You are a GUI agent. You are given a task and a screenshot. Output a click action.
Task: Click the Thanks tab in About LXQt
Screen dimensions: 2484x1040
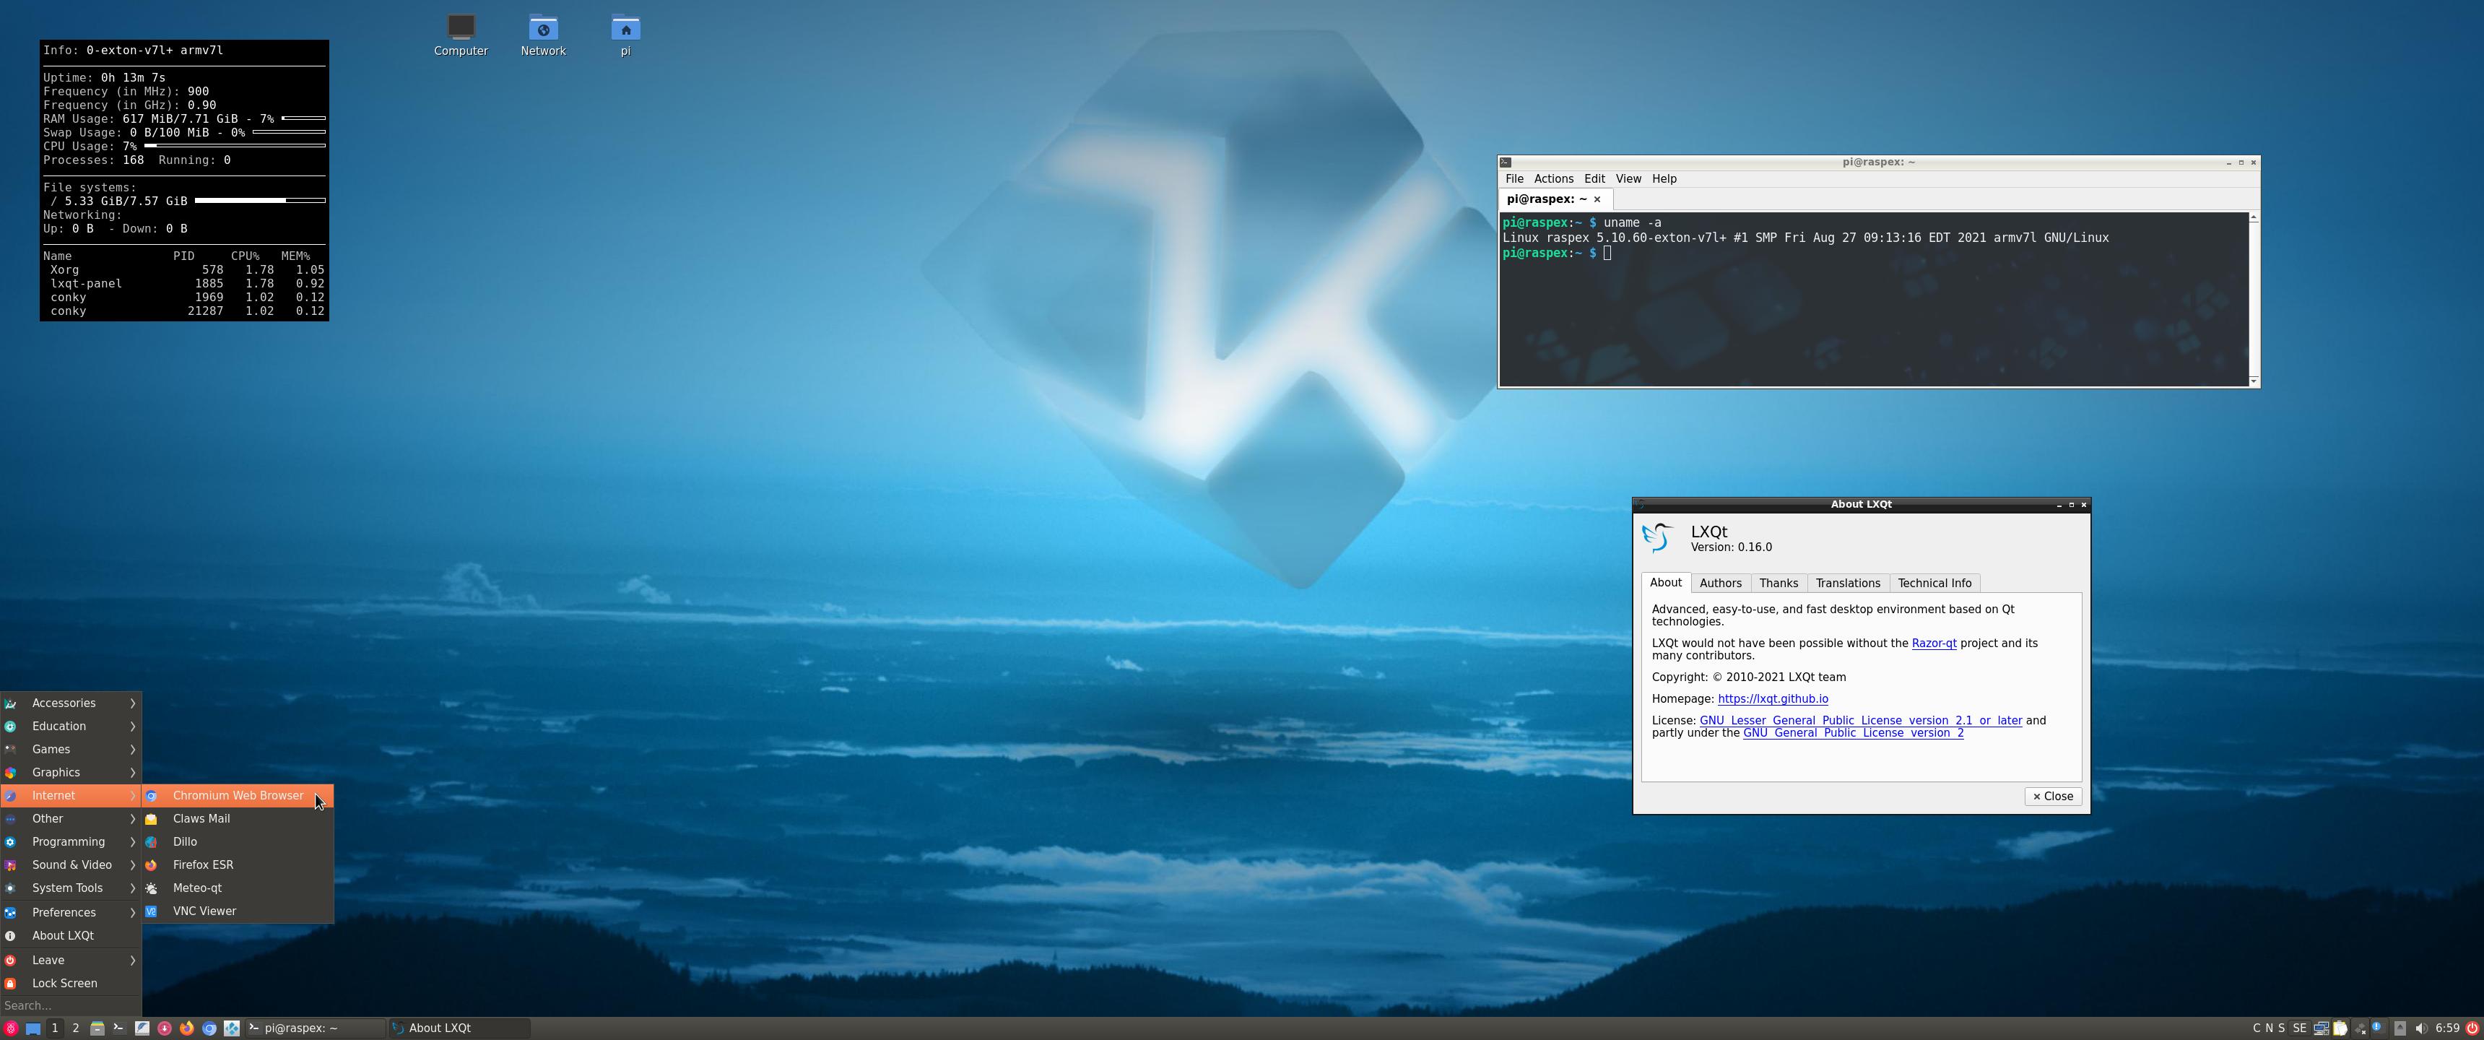(x=1778, y=582)
